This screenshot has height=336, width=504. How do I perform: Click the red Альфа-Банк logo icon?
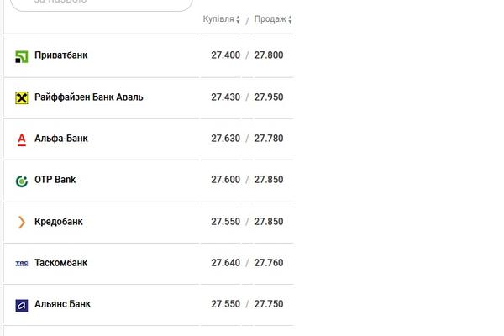22,140
